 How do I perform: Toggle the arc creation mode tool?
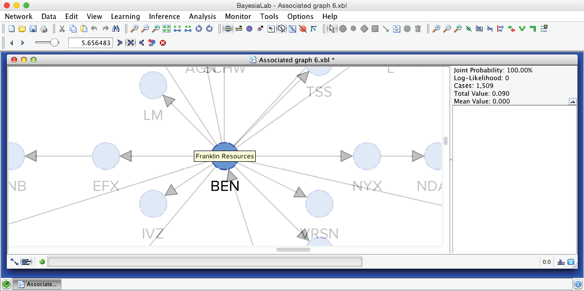coord(386,29)
